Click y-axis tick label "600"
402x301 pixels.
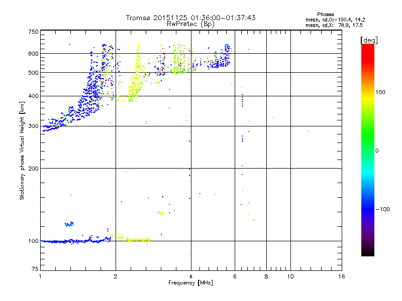[33, 54]
